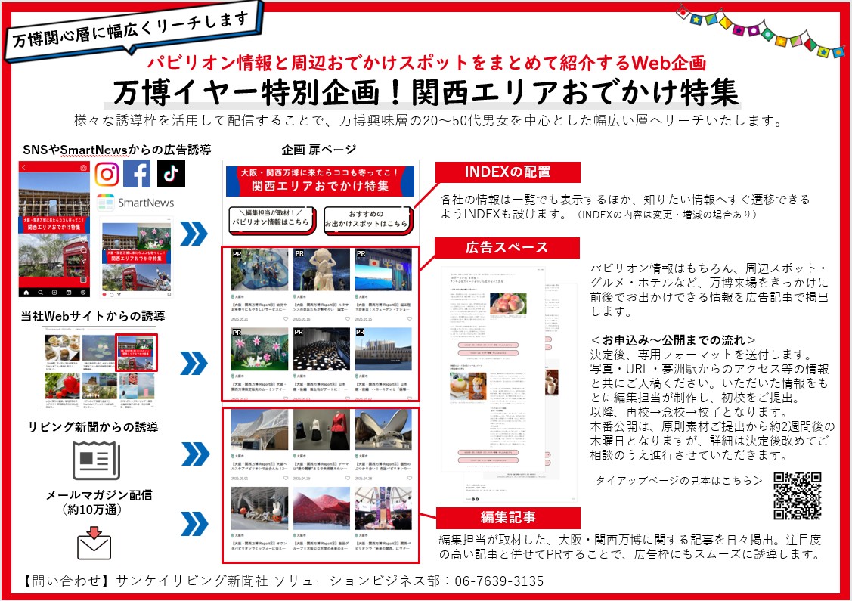Click the red-outlined tile in the website screenshot
This screenshot has height=601, width=852.
coord(136,353)
